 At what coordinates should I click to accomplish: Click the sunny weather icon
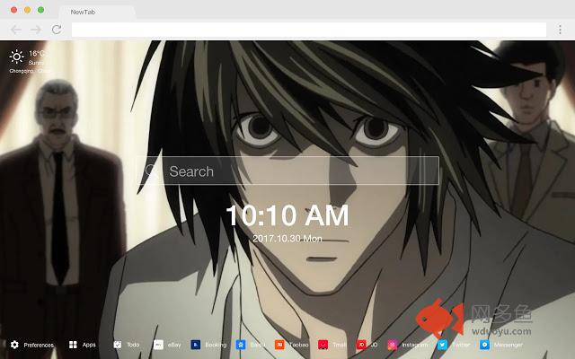(16, 57)
